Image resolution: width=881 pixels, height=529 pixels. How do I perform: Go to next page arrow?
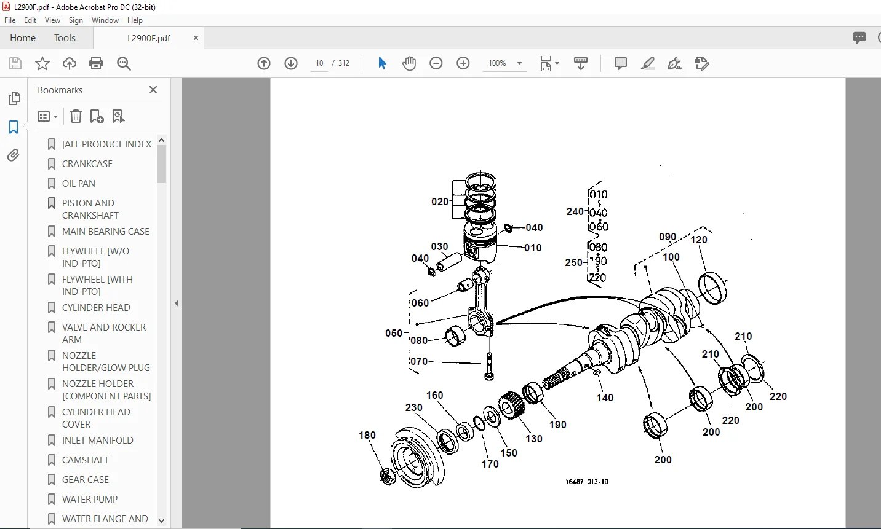coord(291,63)
